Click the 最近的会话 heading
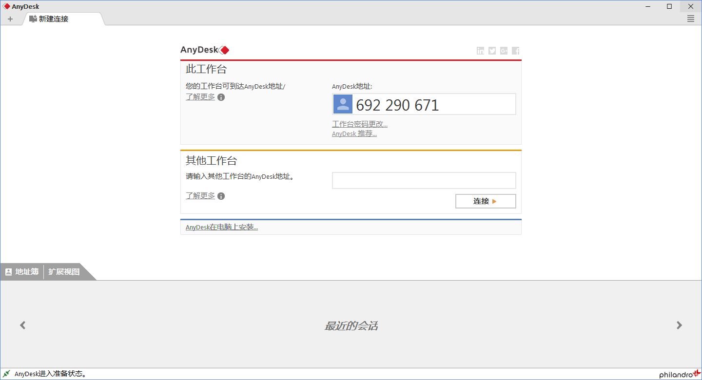This screenshot has height=380, width=702. [x=351, y=326]
